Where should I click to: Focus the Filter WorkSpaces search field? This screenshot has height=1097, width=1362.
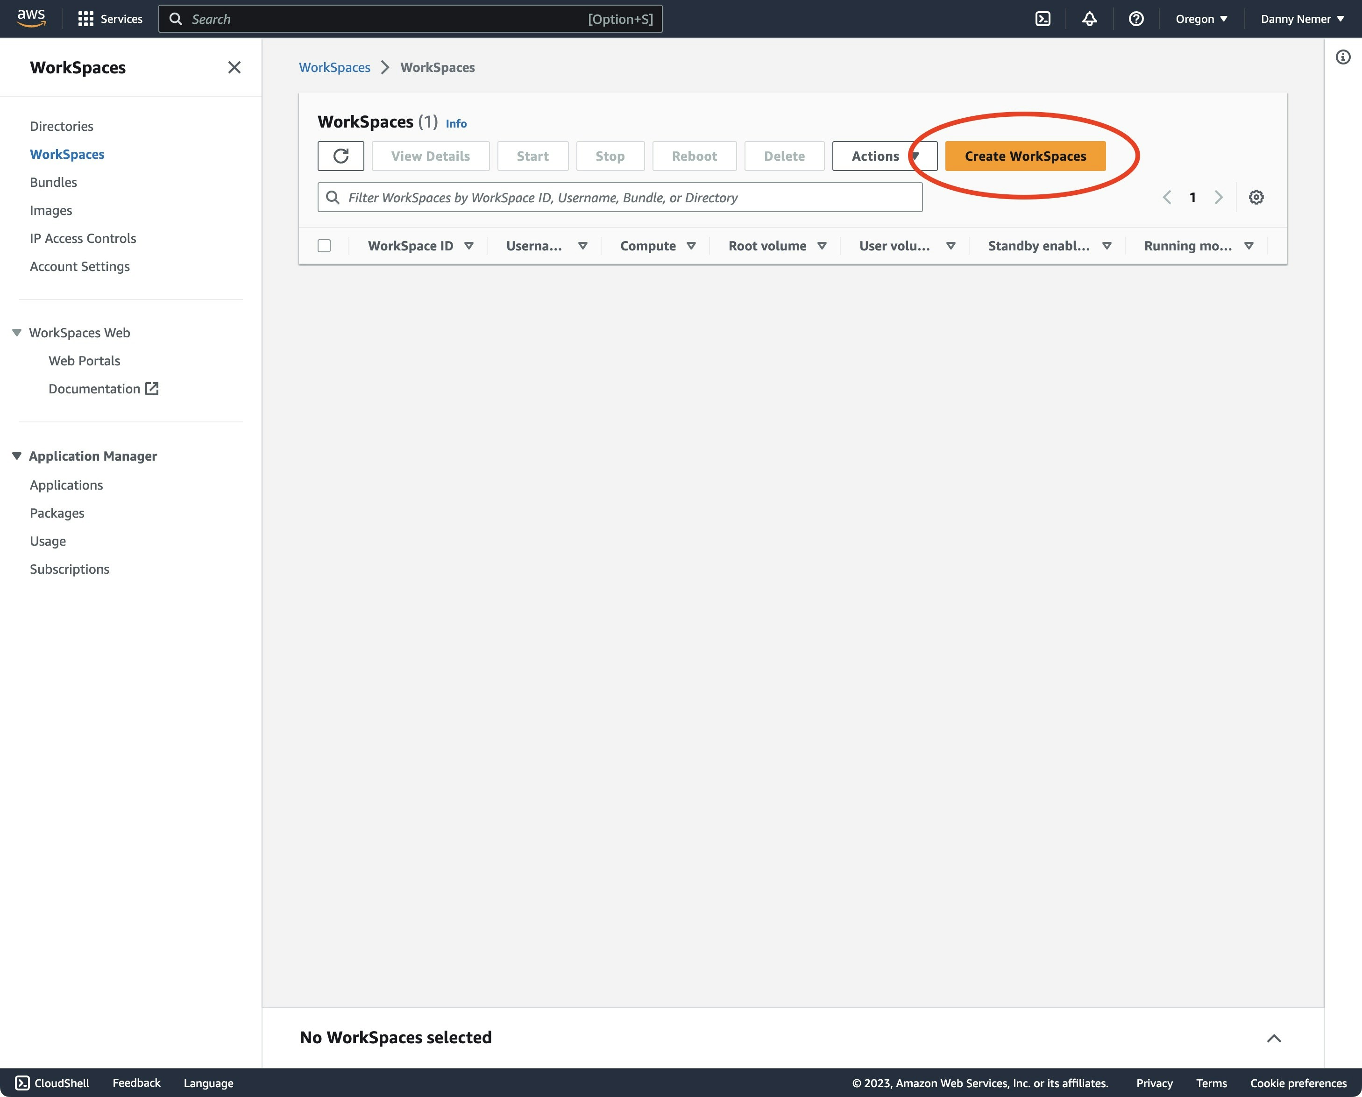[620, 197]
